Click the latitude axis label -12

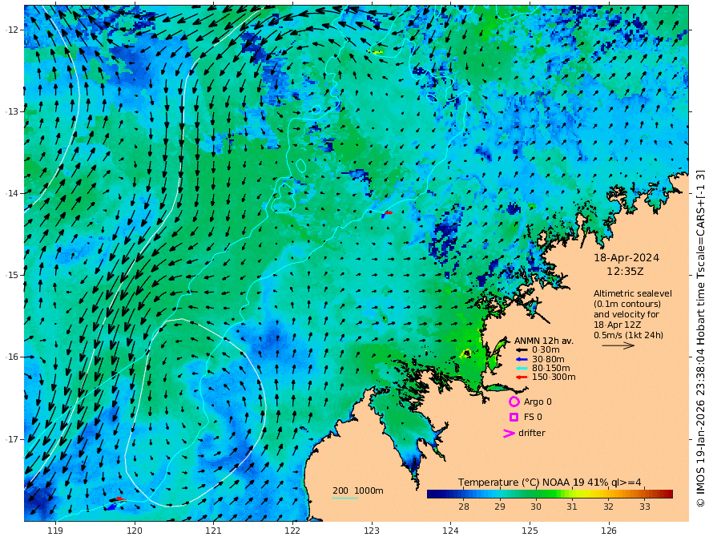[x=12, y=30]
